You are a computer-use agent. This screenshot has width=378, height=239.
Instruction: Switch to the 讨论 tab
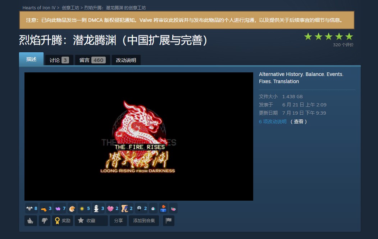[x=58, y=59]
